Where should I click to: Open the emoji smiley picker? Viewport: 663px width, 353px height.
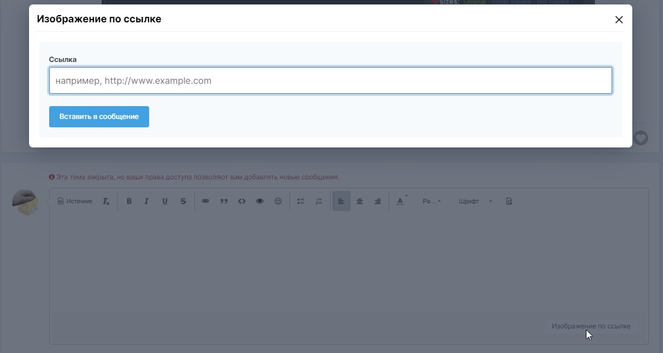pos(278,201)
